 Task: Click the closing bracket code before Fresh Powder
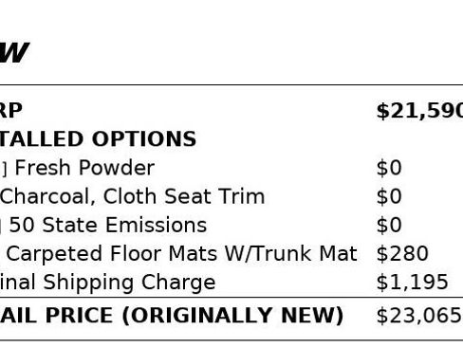5,169
